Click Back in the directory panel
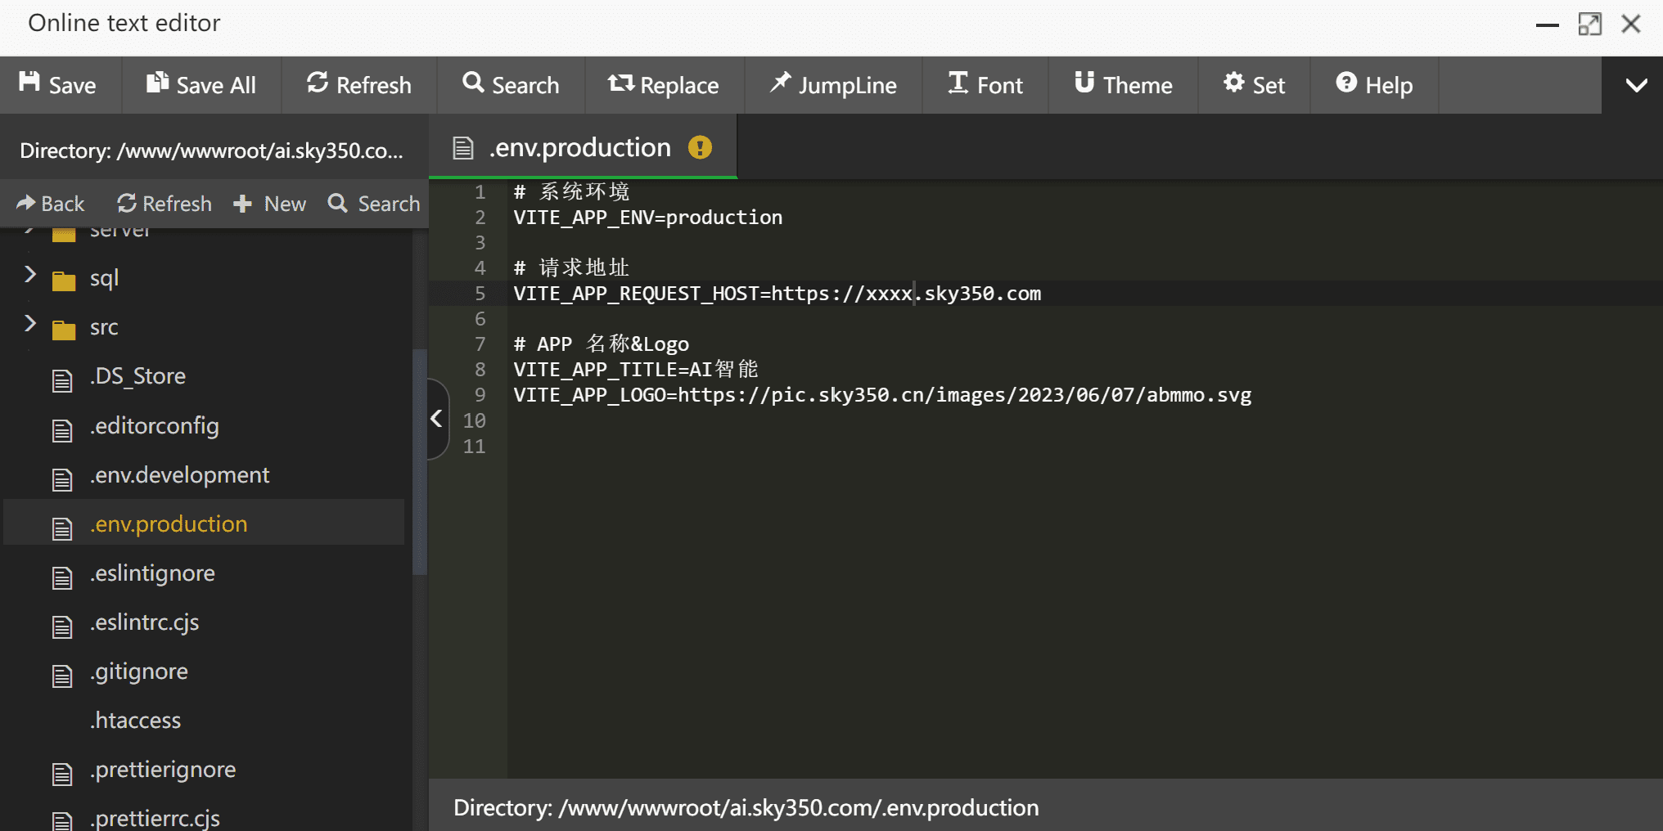Screen dimensions: 1663x831 point(51,204)
